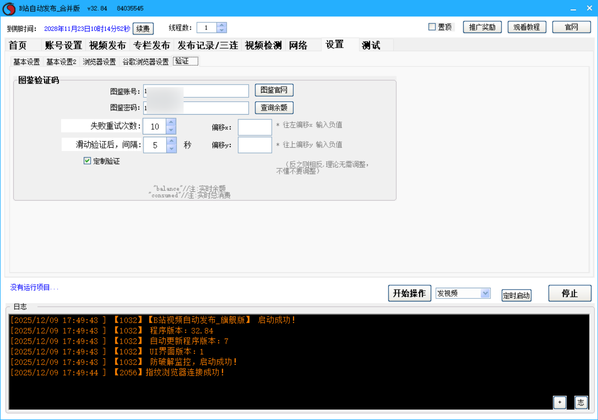Click the plus button in log panel
Screen dimensions: 598x420
pyautogui.click(x=559, y=402)
